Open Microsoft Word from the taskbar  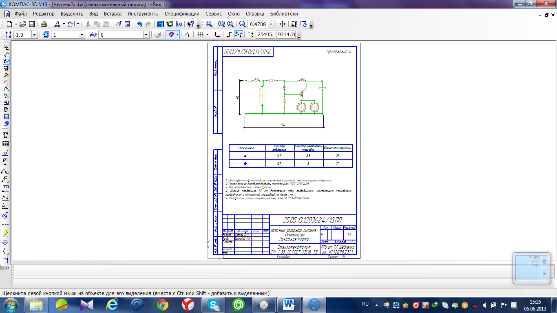pos(289,304)
